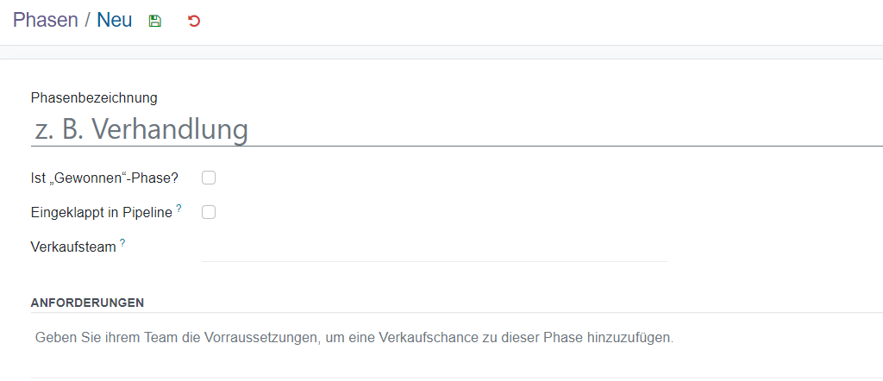
Task: Click help icon beside Verkaufsteam label
Action: tap(122, 243)
